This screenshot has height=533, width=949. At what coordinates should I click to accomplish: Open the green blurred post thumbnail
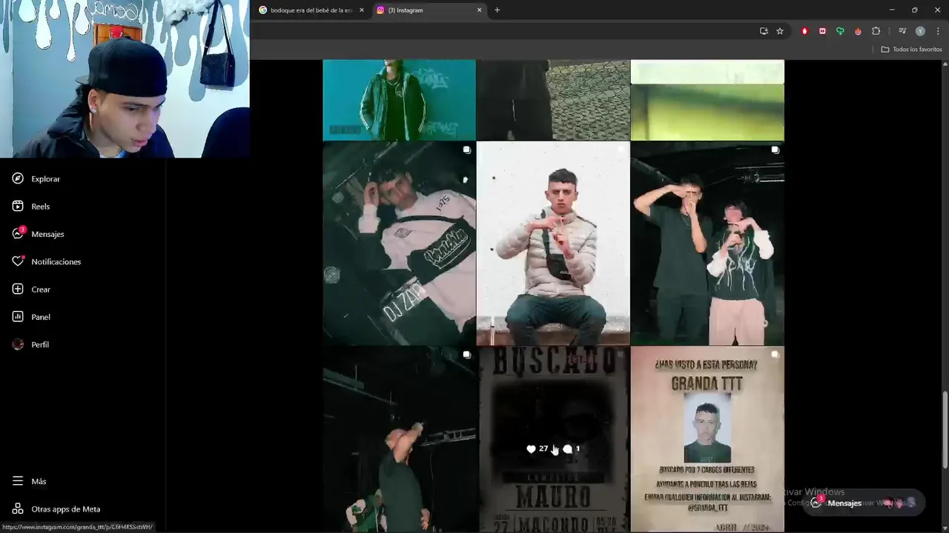tap(707, 100)
